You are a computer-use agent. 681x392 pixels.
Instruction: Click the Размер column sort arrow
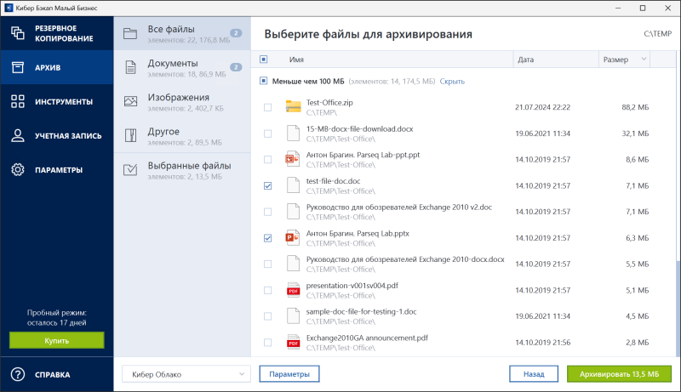(x=643, y=60)
